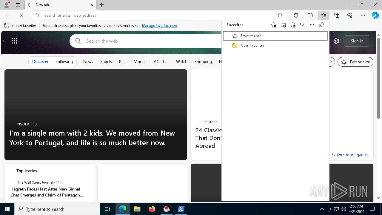Open the Shopping category
This screenshot has width=382, height=215.
pyautogui.click(x=203, y=62)
